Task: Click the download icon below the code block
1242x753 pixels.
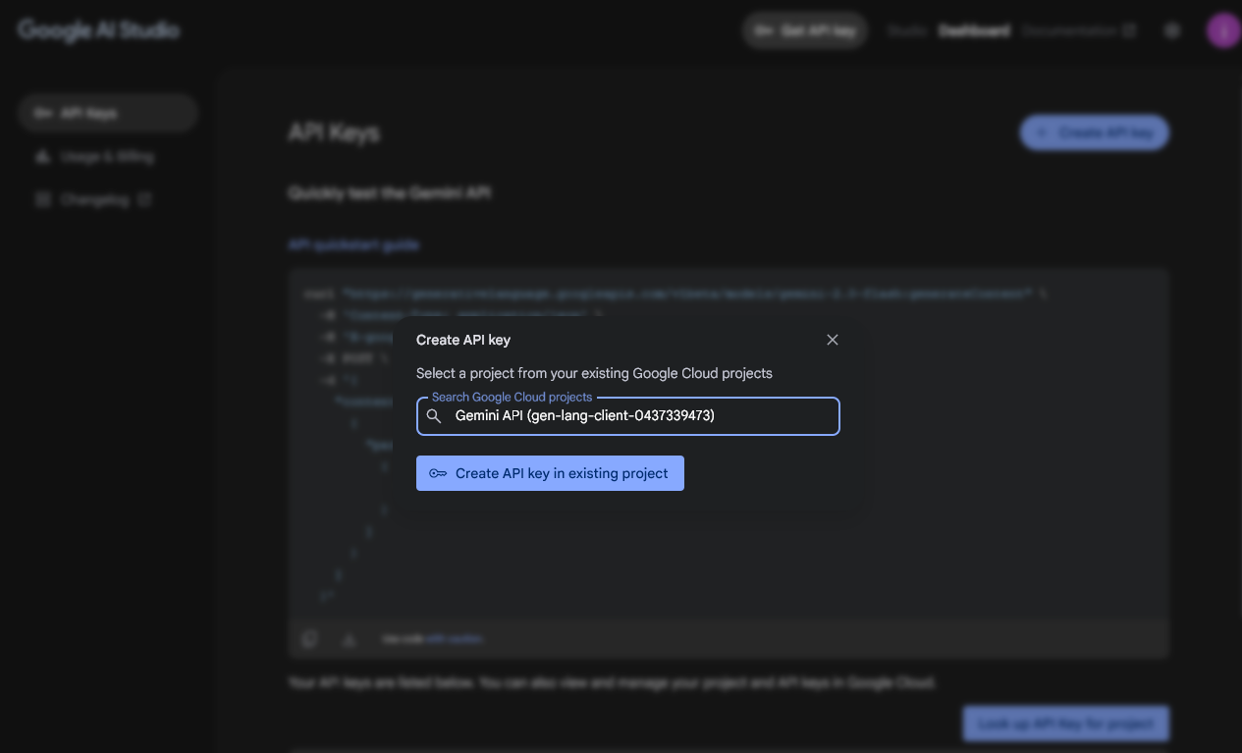Action: pyautogui.click(x=349, y=638)
